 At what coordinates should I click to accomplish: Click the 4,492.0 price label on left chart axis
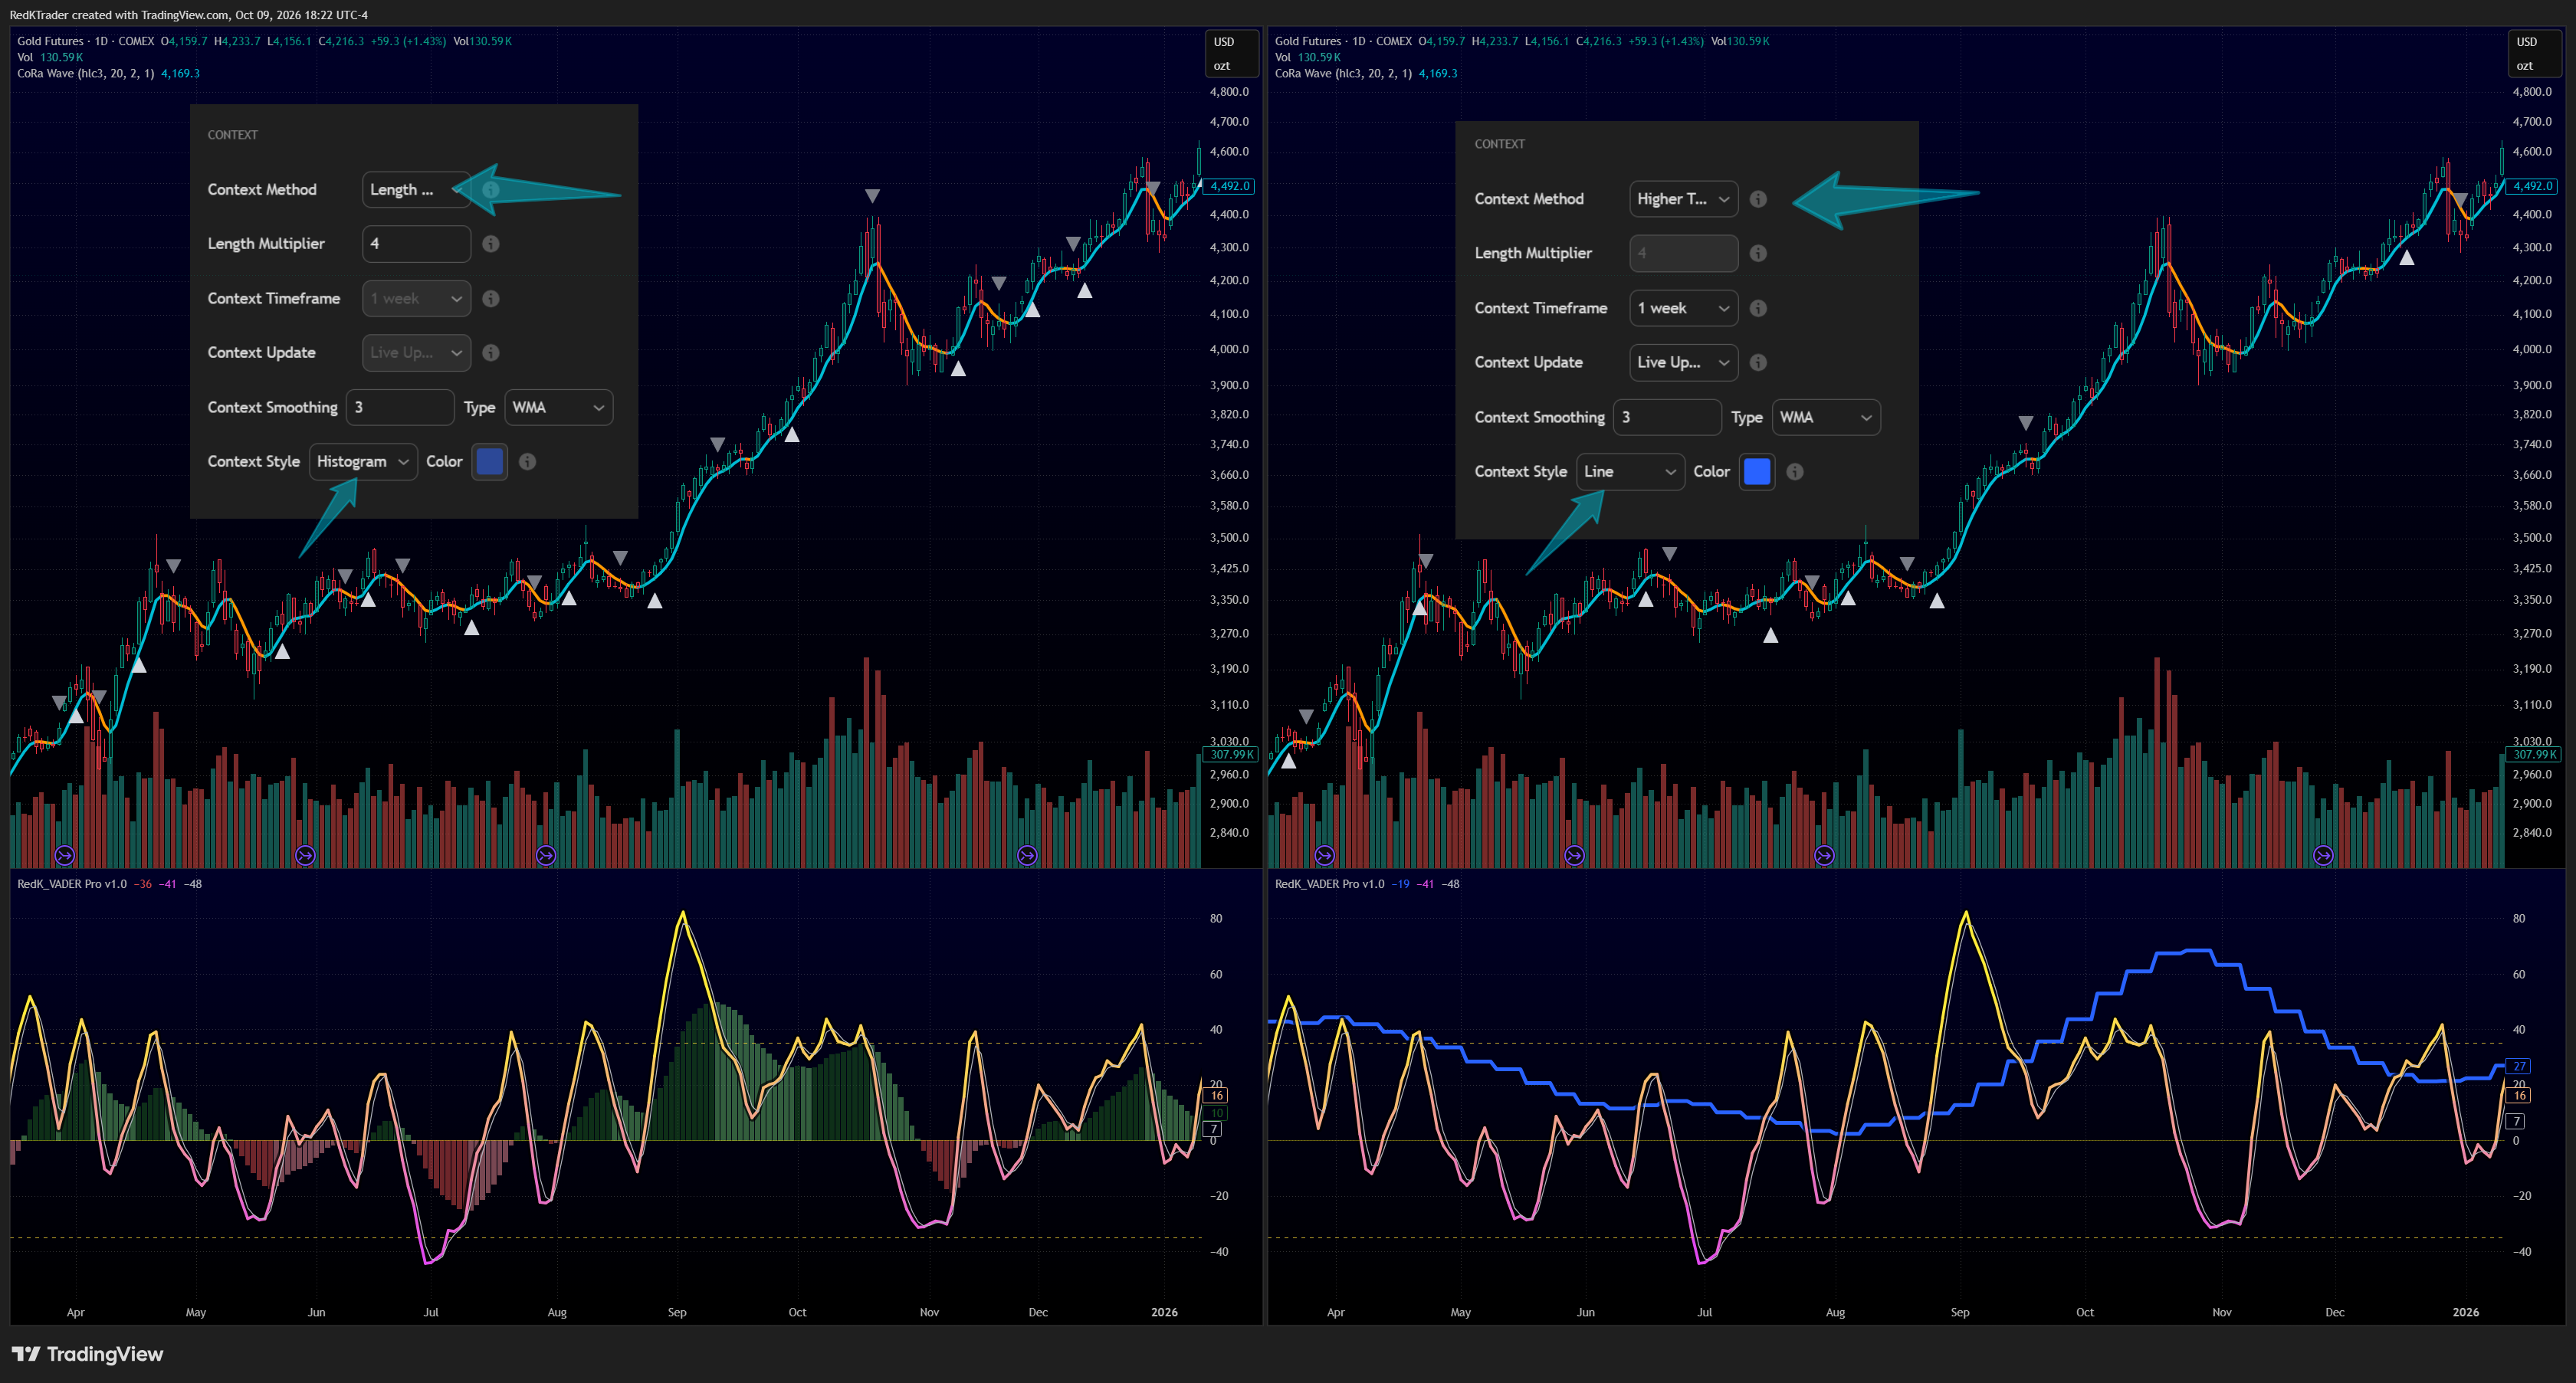click(x=1230, y=186)
